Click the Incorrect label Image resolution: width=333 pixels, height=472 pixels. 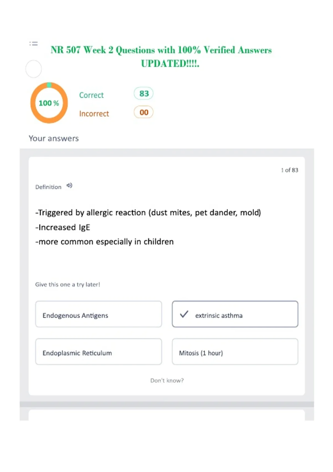pyautogui.click(x=94, y=114)
